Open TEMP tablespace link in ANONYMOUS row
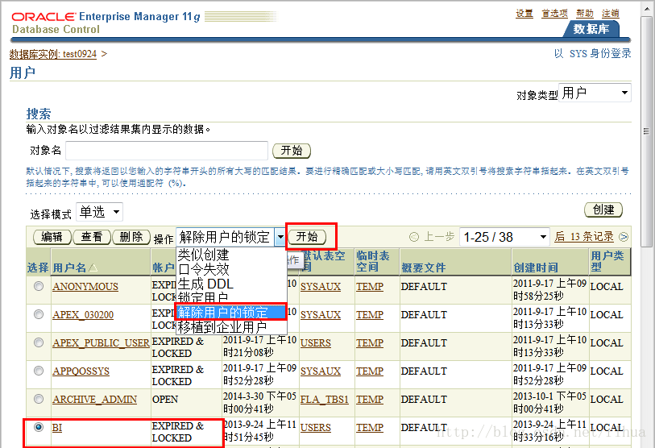 (370, 287)
